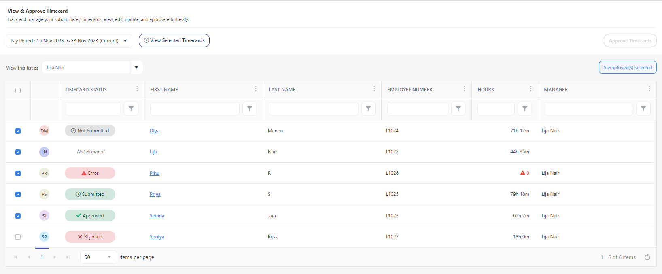Go to the next page arrow
662x274 pixels.
click(x=55, y=257)
